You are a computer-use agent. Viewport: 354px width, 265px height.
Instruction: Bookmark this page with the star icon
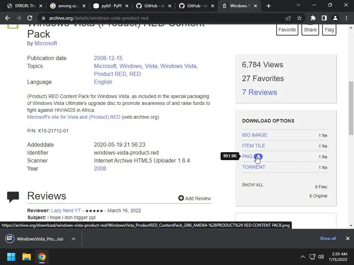coord(299,18)
